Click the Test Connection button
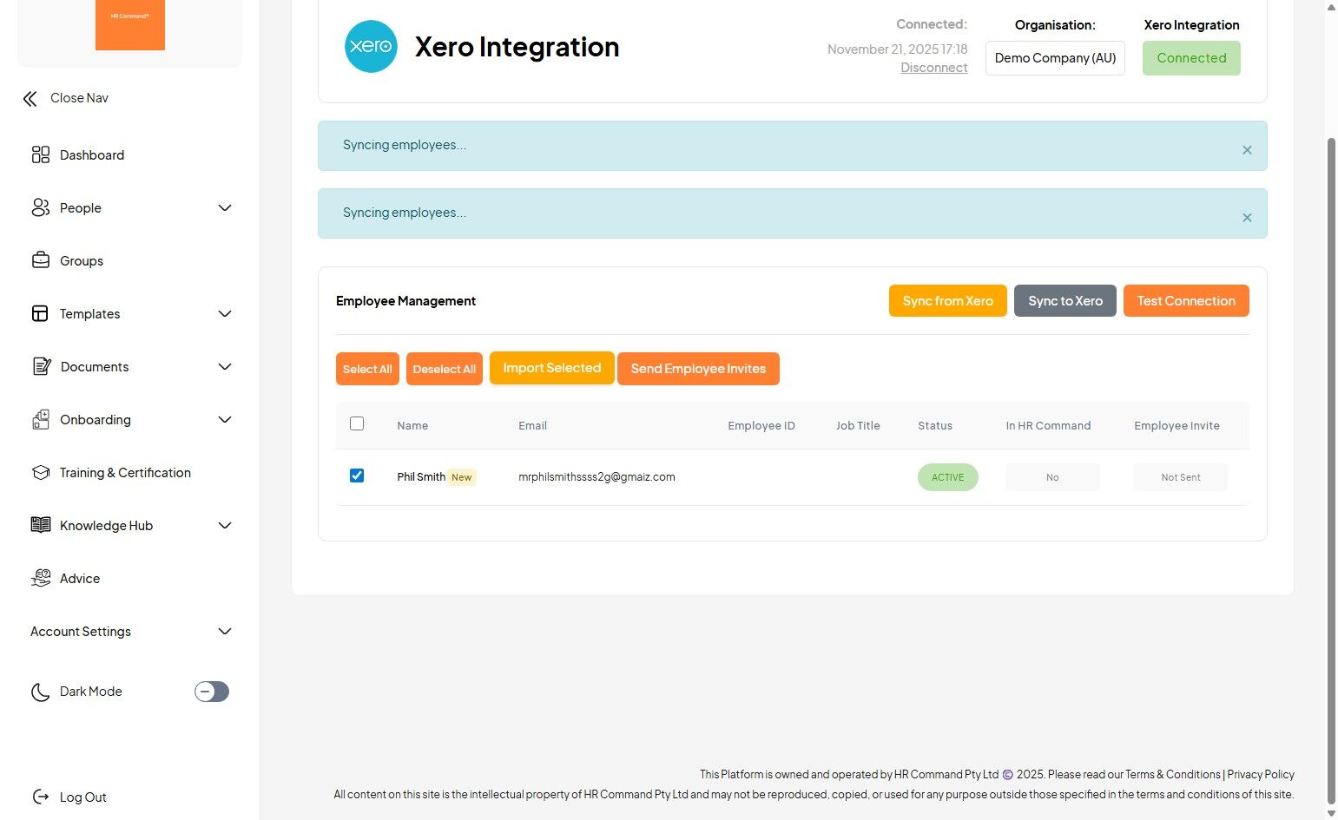The height and width of the screenshot is (820, 1338). (x=1186, y=301)
